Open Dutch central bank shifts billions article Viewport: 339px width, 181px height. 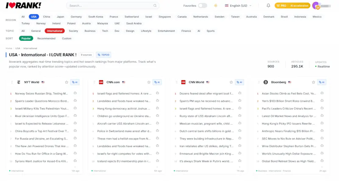[x=206, y=131]
